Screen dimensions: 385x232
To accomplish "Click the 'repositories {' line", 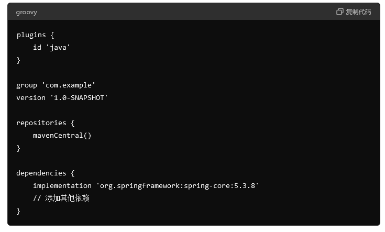I will tap(46, 123).
